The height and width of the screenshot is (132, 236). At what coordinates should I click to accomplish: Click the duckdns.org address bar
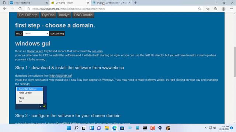pos(113,9)
